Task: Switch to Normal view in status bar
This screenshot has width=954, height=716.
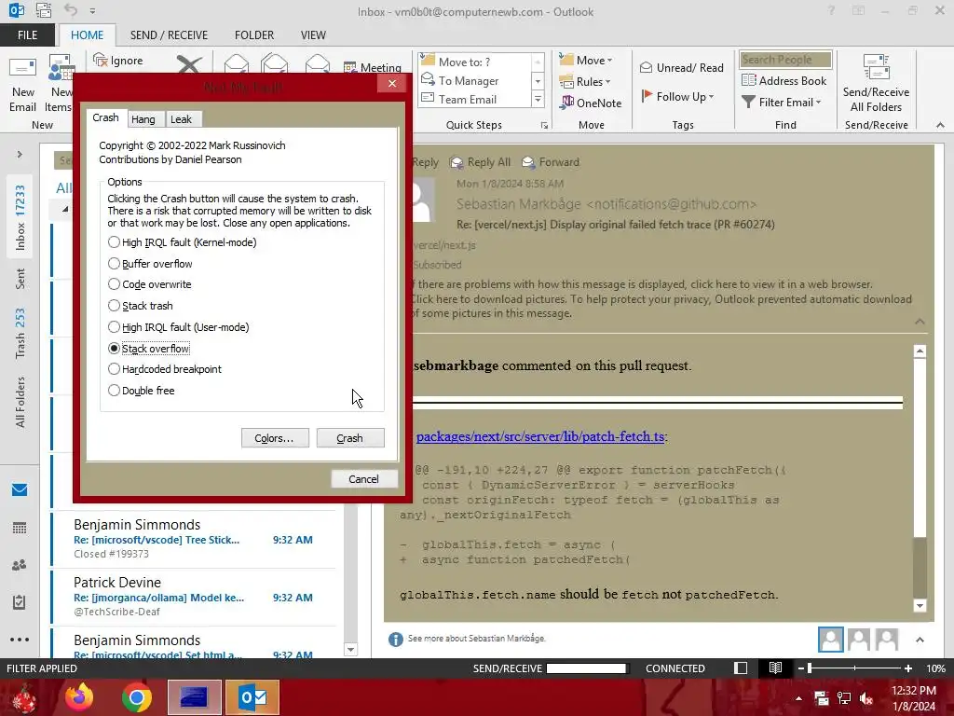Action: tap(741, 668)
